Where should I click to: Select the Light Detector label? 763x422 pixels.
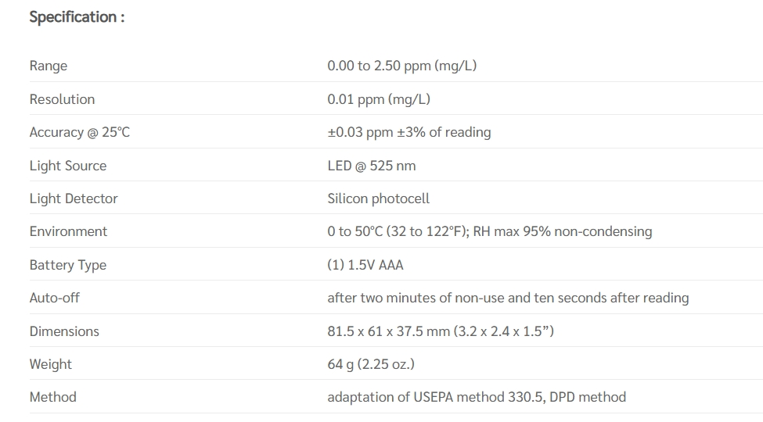[74, 198]
